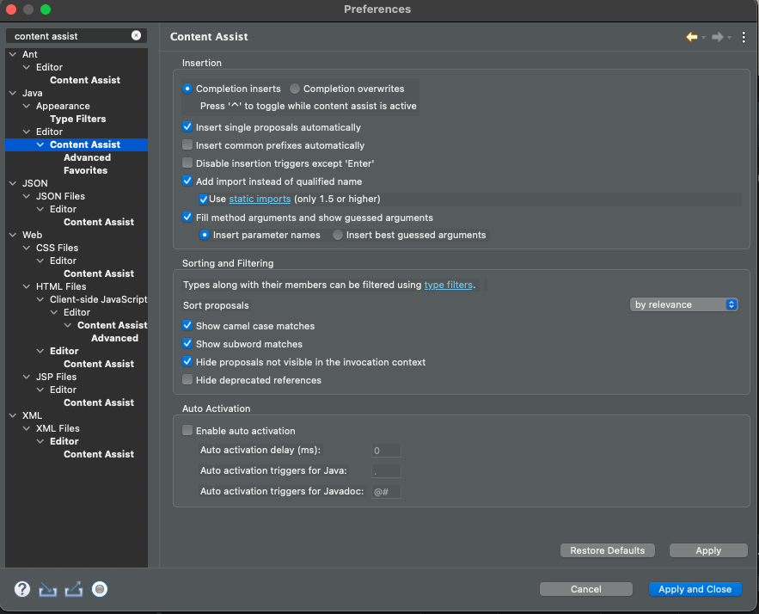Open the static imports link
The width and height of the screenshot is (759, 614).
(x=260, y=199)
